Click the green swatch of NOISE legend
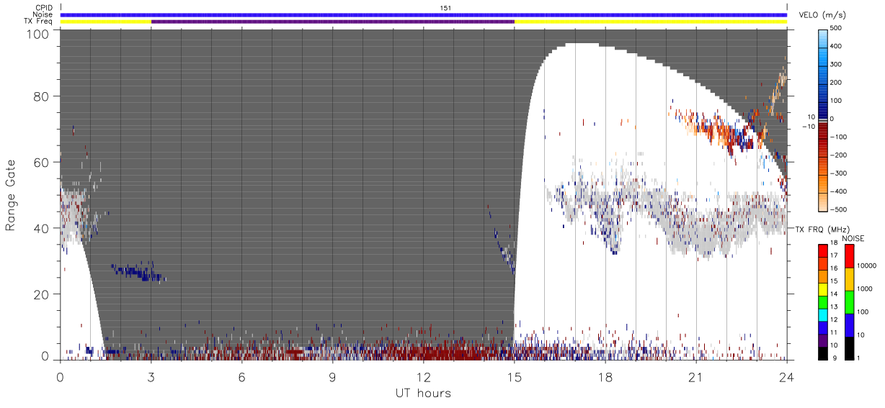 click(849, 302)
